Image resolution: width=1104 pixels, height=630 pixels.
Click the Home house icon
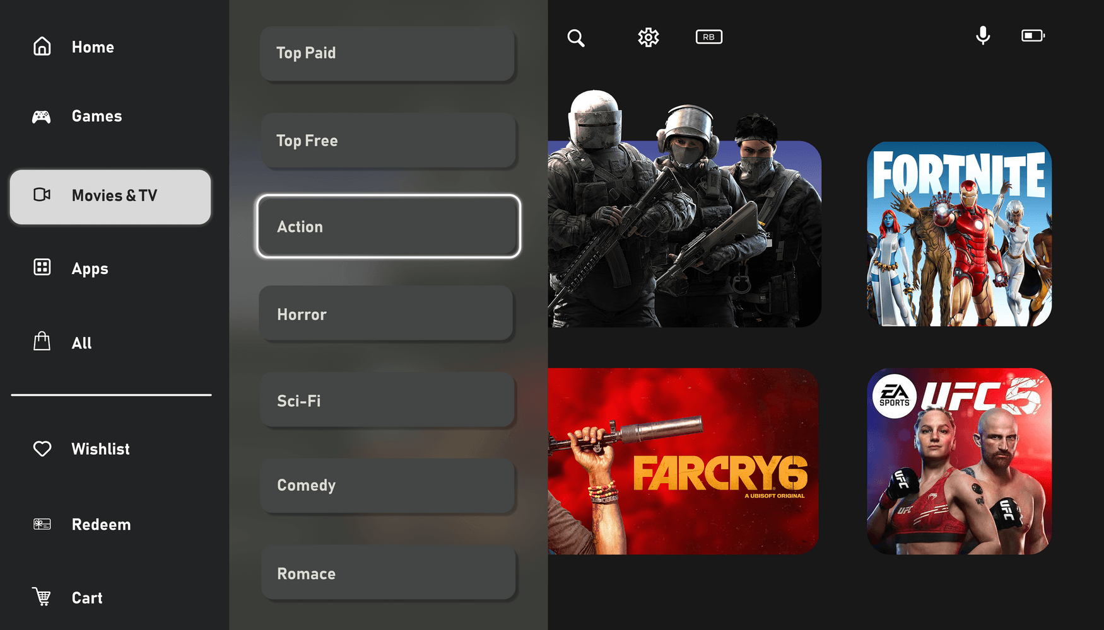[42, 46]
